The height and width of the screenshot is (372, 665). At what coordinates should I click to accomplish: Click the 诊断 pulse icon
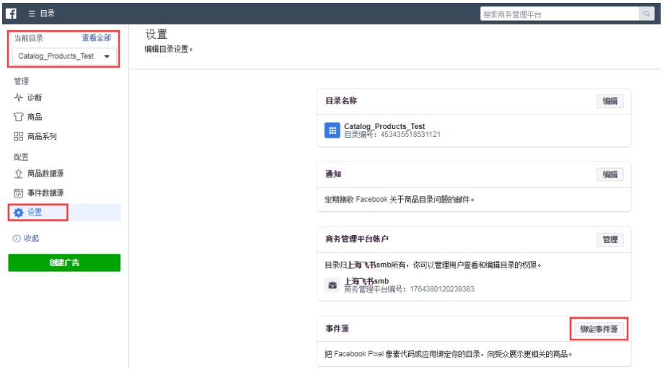(x=18, y=98)
